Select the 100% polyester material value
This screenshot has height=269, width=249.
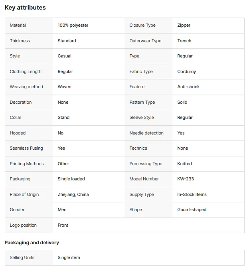click(73, 25)
